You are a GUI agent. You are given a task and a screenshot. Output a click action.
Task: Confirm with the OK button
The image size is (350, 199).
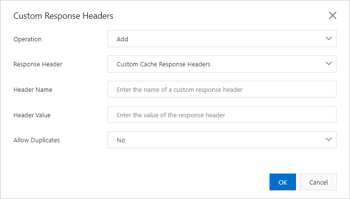[x=283, y=182]
